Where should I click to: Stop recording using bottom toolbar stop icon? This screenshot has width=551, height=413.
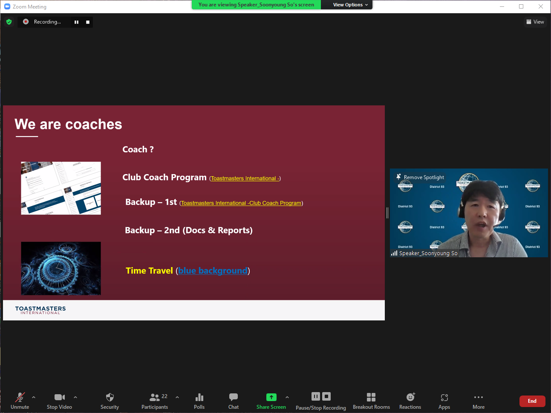pos(326,396)
